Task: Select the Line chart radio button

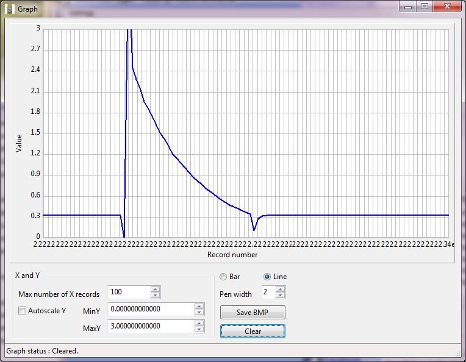Action: [x=268, y=277]
